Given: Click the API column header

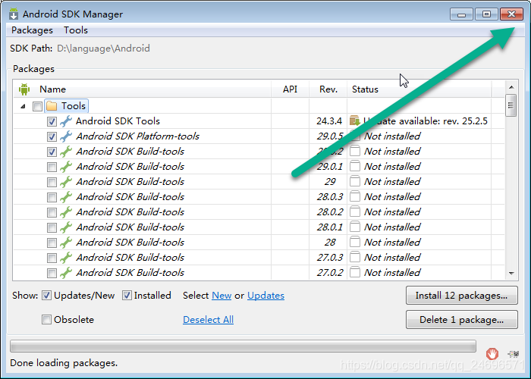Looking at the screenshot, I should point(291,89).
